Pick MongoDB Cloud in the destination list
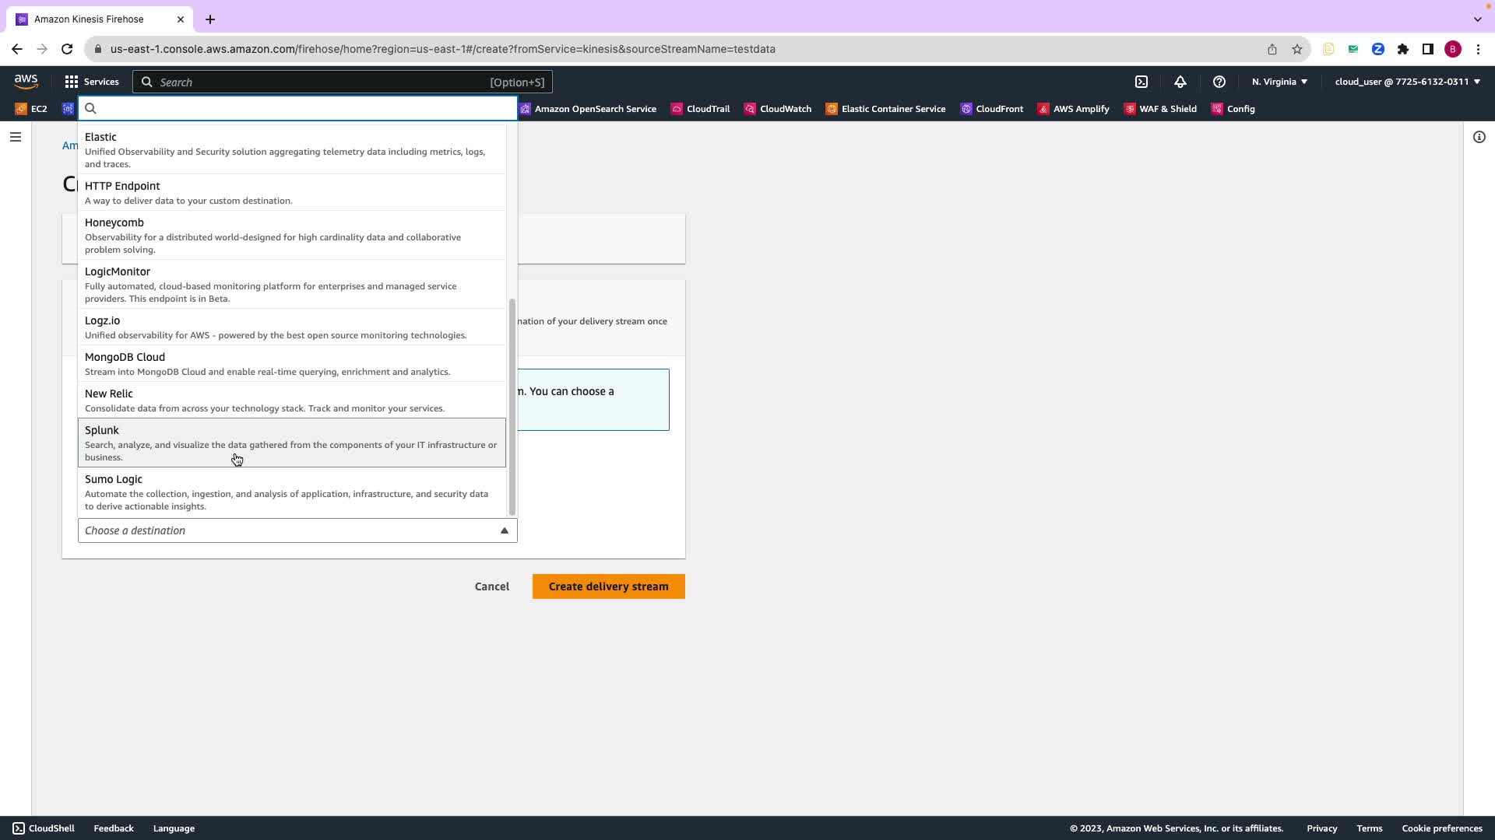Image resolution: width=1495 pixels, height=840 pixels. (x=291, y=363)
